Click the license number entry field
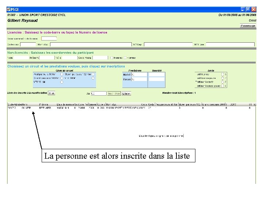This screenshot has width=263, height=197. click(49, 39)
